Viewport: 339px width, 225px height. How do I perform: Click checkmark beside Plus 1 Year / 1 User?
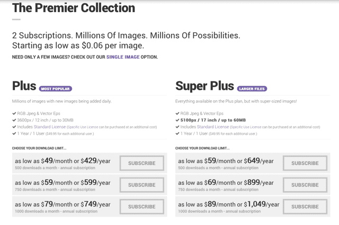14,134
